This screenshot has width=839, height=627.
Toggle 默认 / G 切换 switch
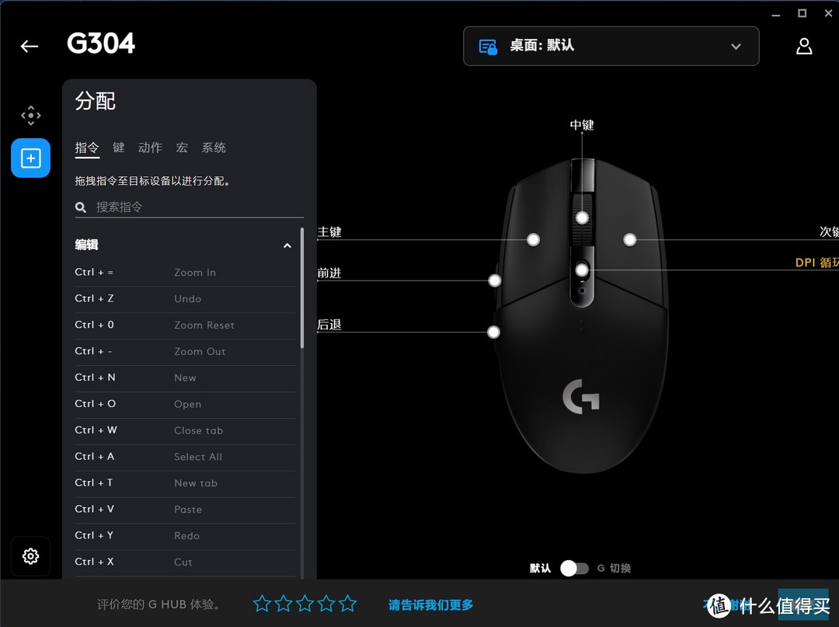(574, 568)
